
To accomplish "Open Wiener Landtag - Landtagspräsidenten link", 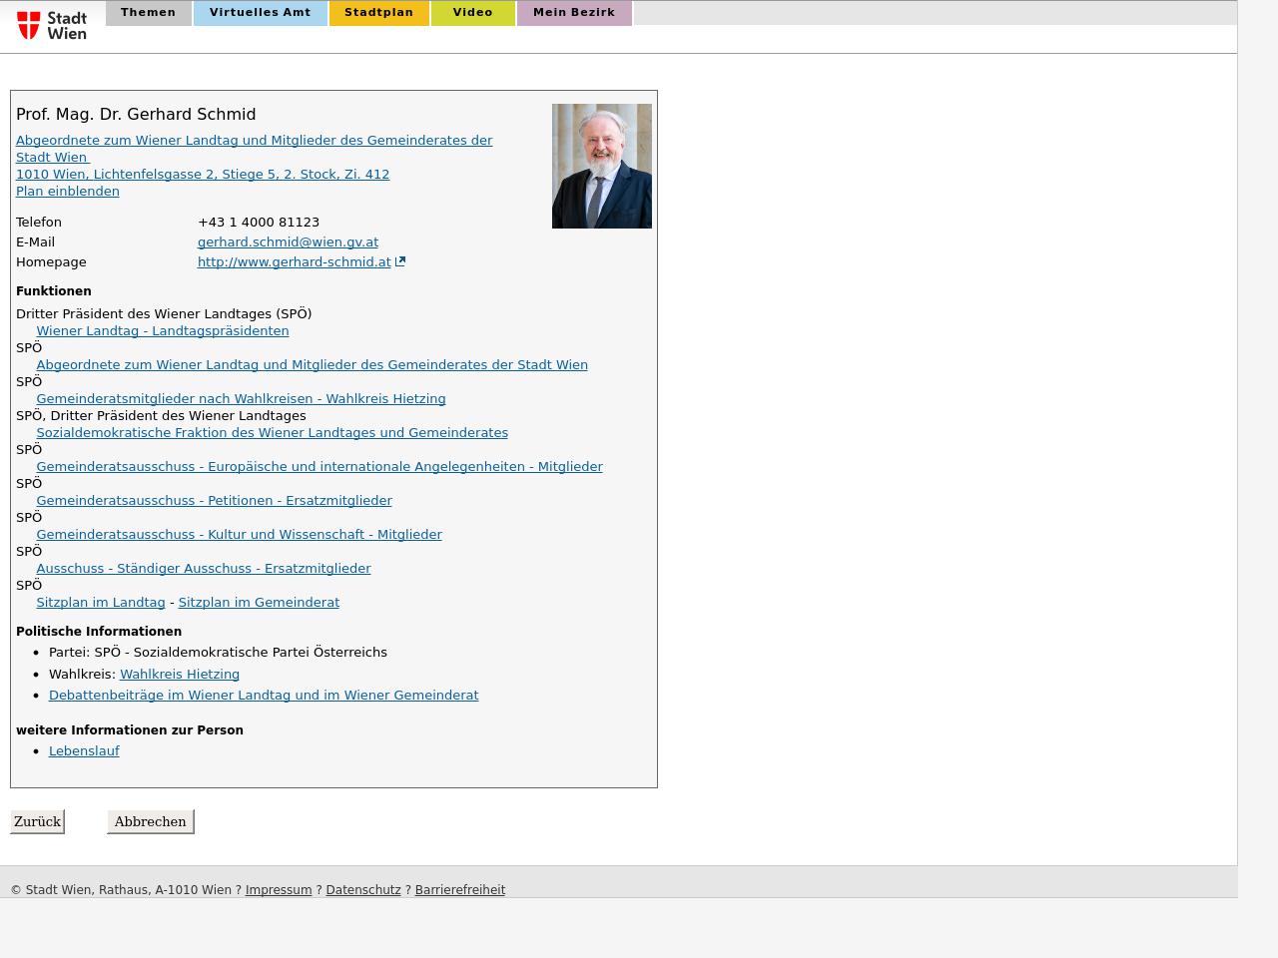I will click(x=163, y=331).
